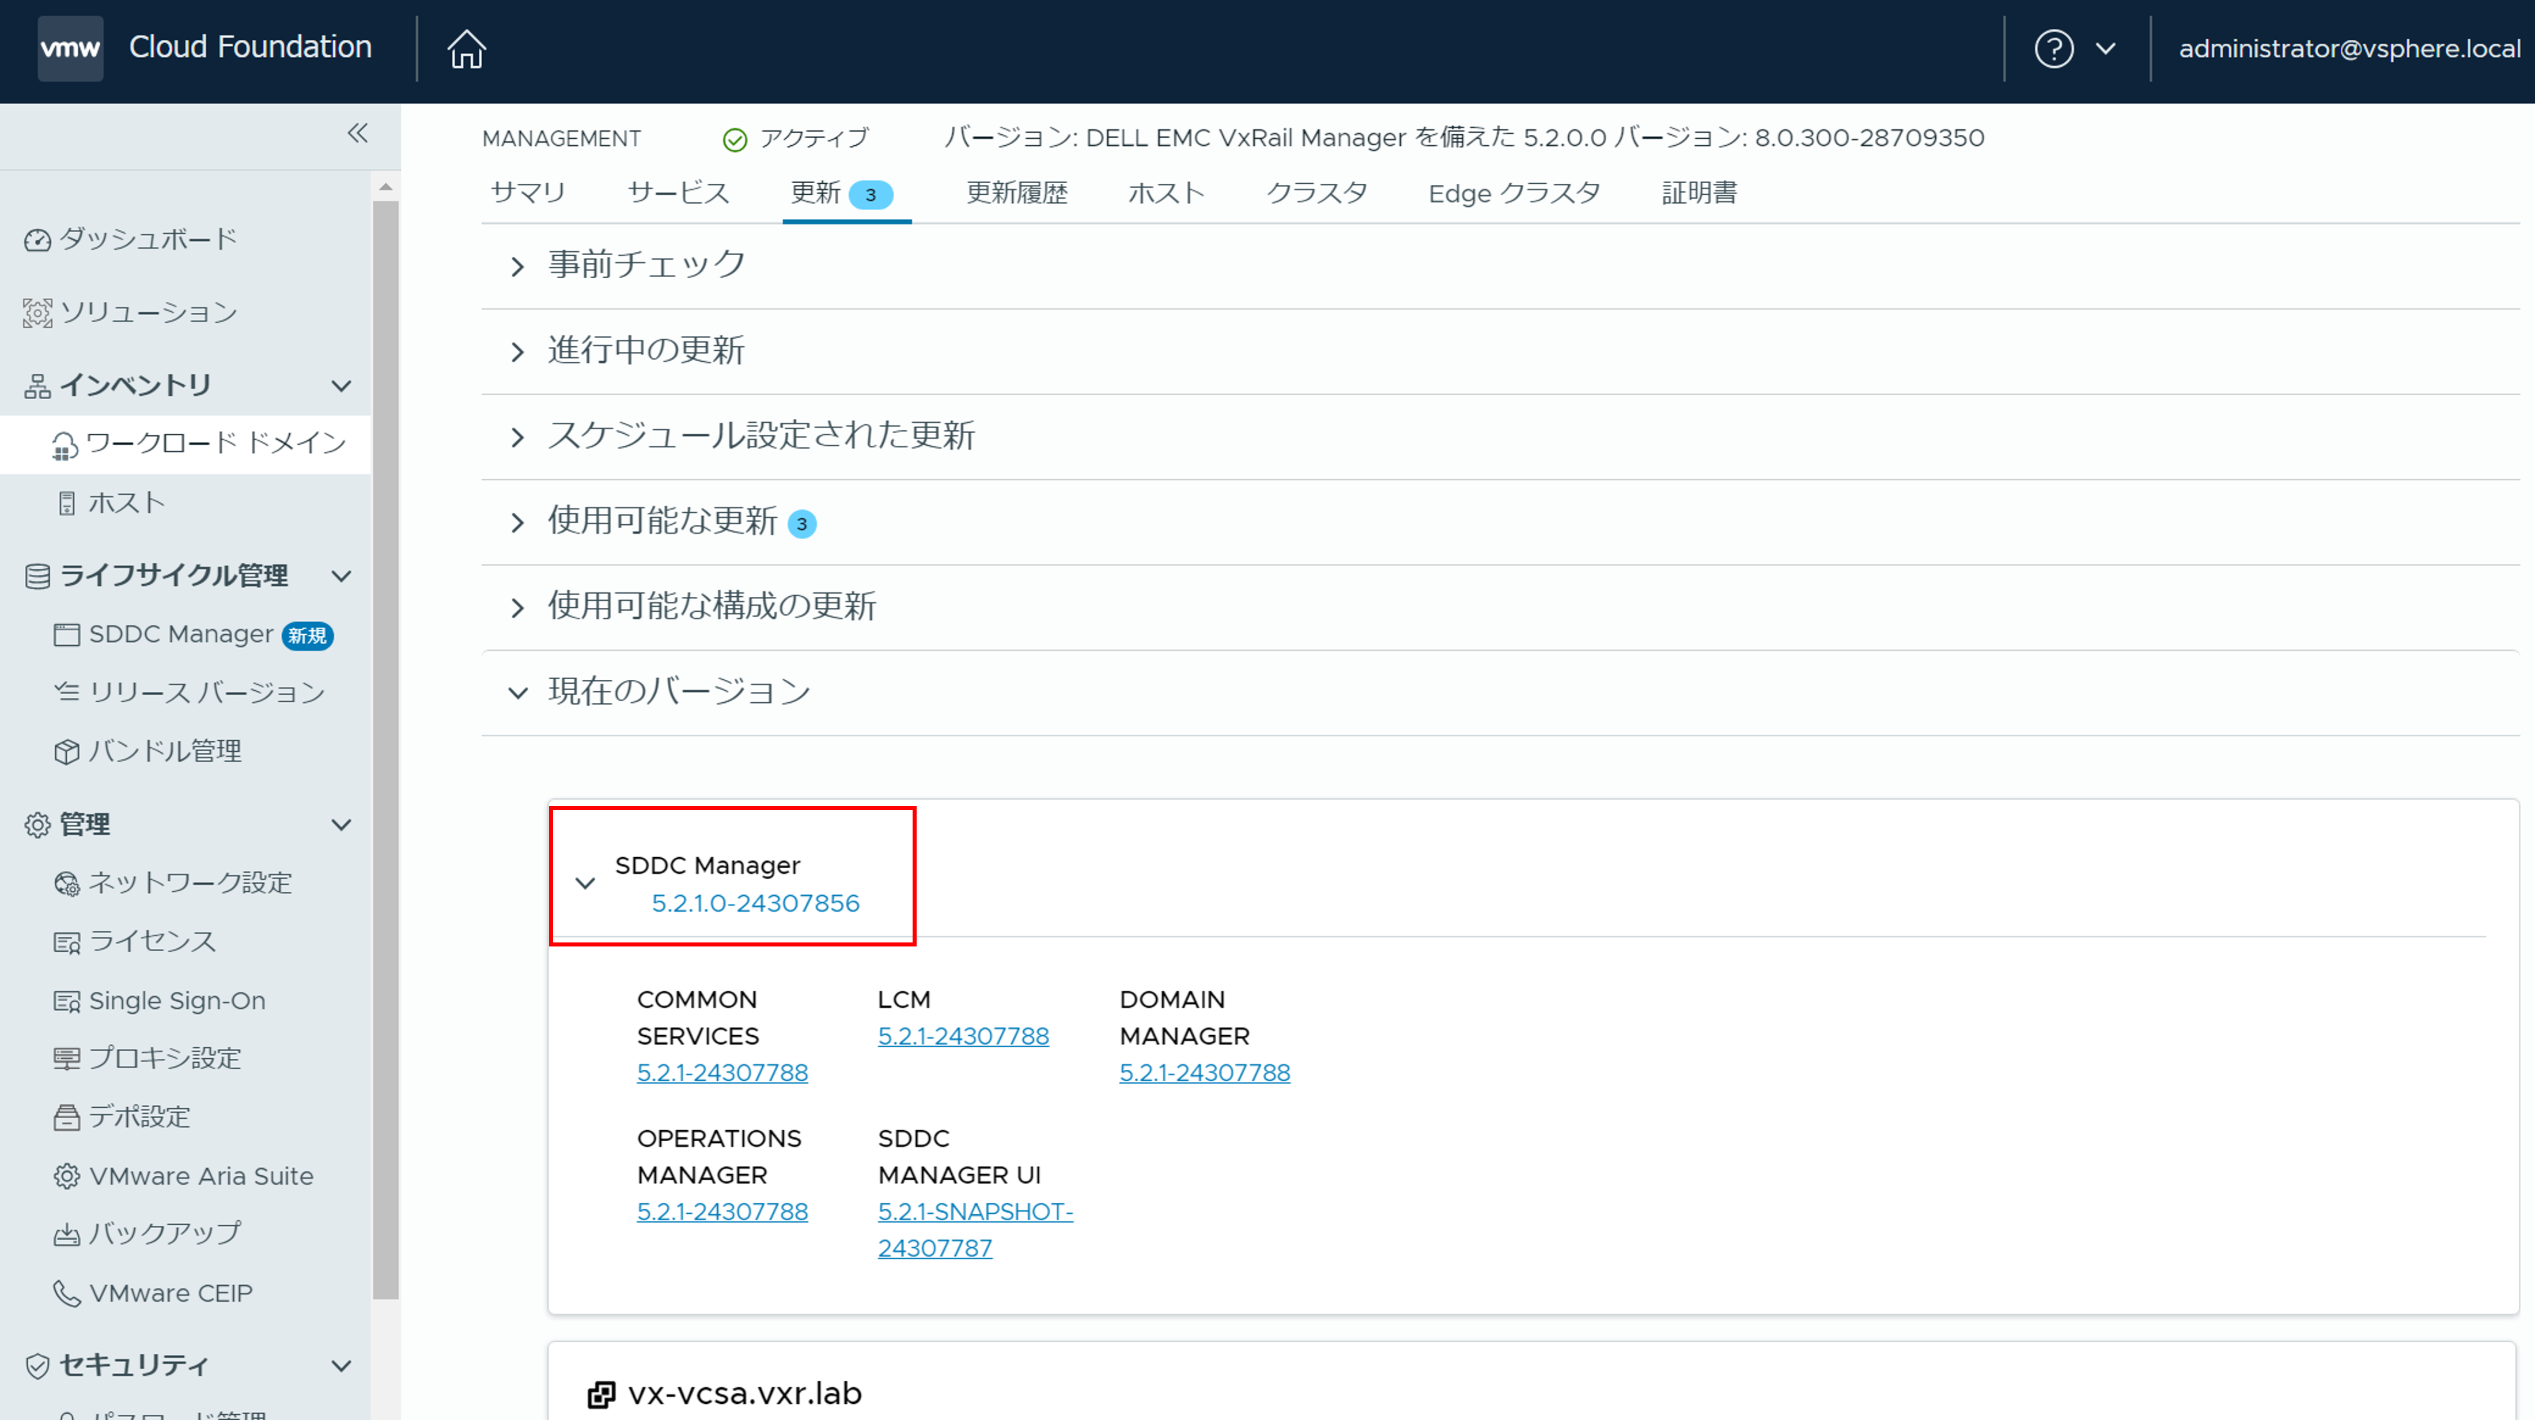This screenshot has width=2535, height=1420.
Task: Collapse the sidebar with double-chevron icon
Action: click(358, 133)
